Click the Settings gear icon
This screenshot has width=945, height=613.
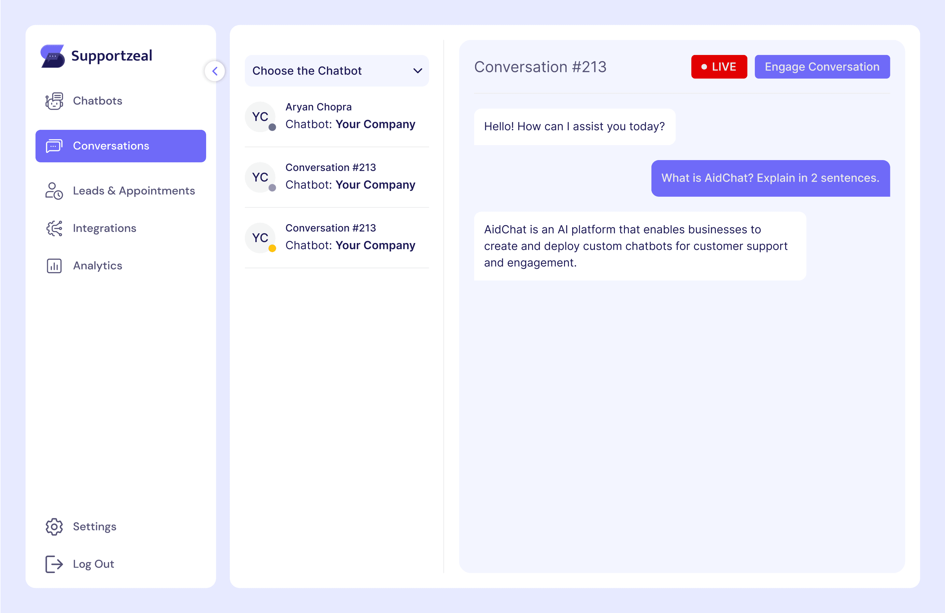[x=54, y=526]
